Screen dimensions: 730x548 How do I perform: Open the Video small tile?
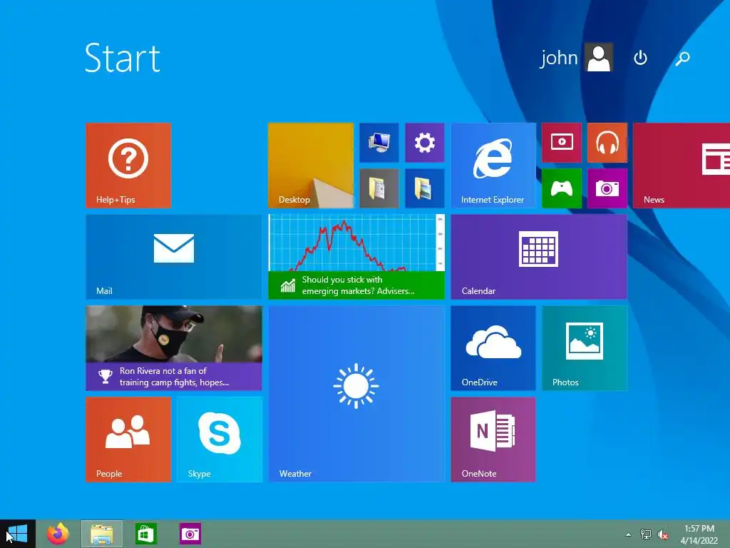point(562,143)
